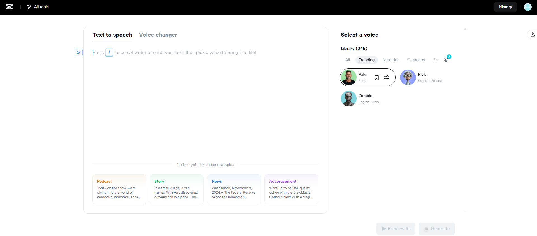The height and width of the screenshot is (236, 537).
Task: Open the voice filter funnel icon
Action: pyautogui.click(x=446, y=60)
